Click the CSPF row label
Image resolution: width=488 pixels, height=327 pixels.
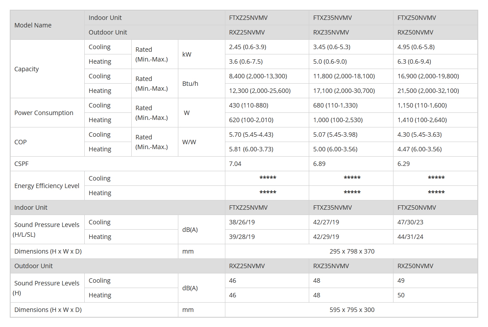[21, 164]
